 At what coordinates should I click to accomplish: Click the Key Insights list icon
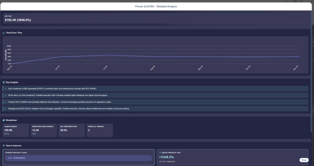tap(4, 82)
